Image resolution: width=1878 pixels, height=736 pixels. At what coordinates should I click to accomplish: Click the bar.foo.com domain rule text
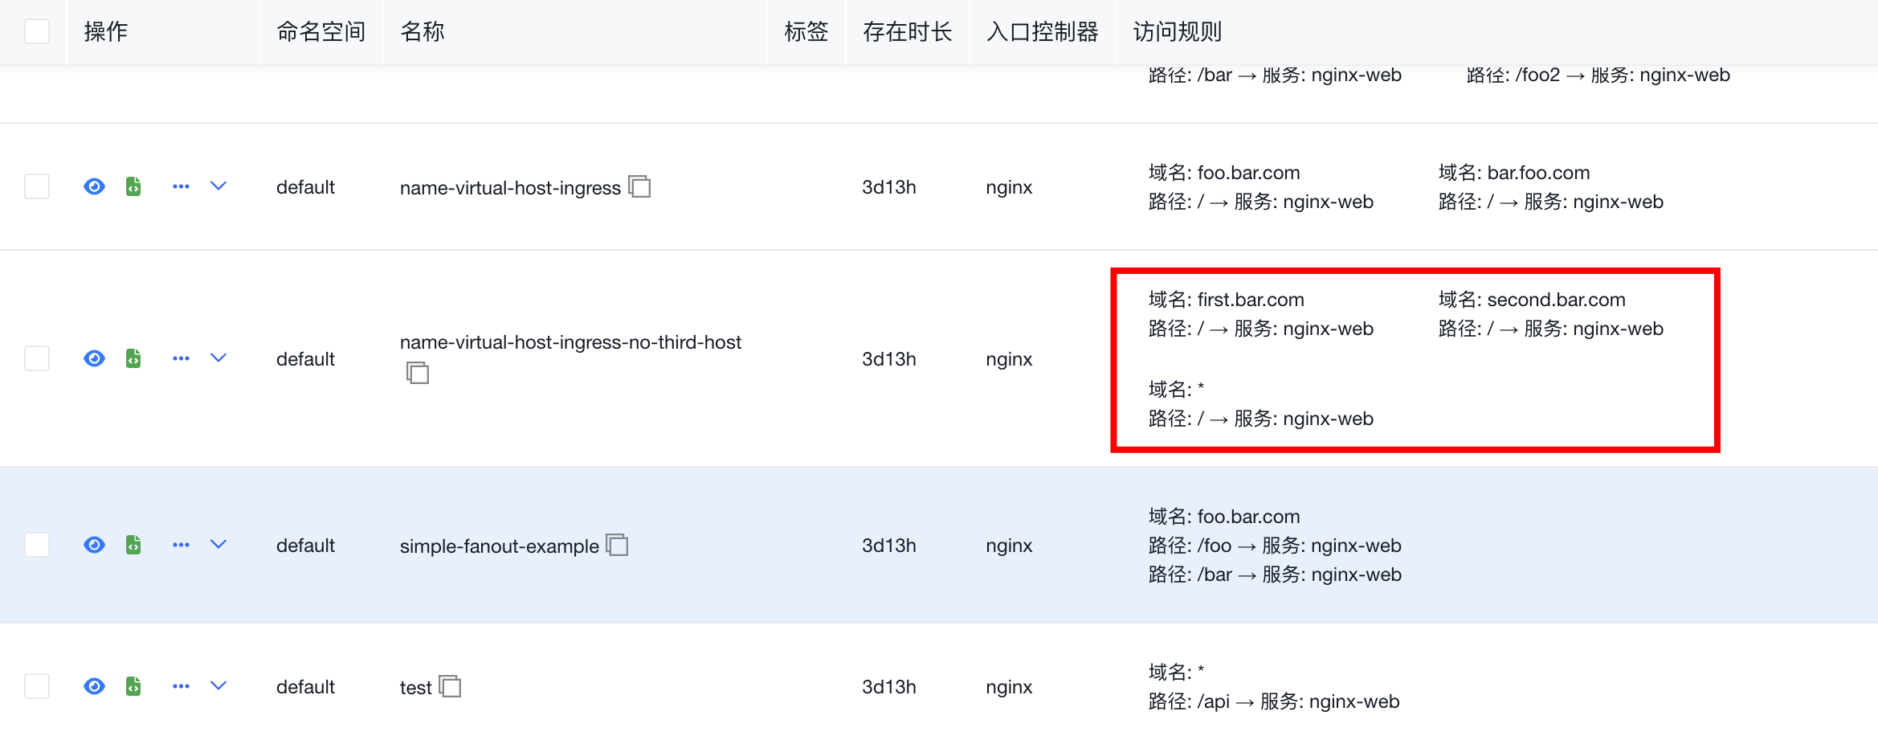point(1514,173)
